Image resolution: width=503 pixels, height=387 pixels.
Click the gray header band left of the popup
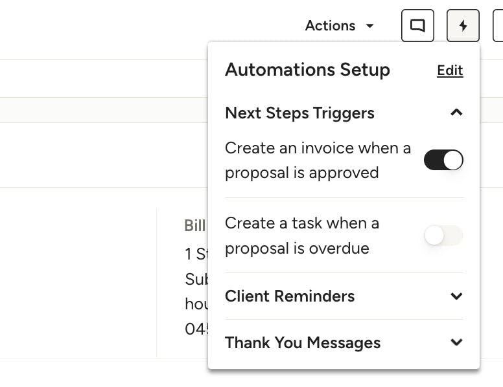coord(104,110)
